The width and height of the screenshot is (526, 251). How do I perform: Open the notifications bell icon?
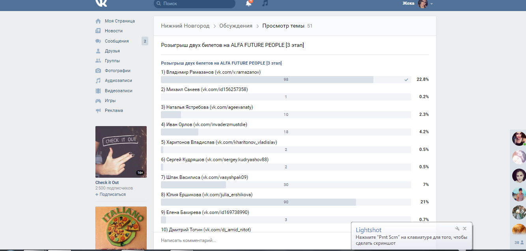[x=248, y=3]
